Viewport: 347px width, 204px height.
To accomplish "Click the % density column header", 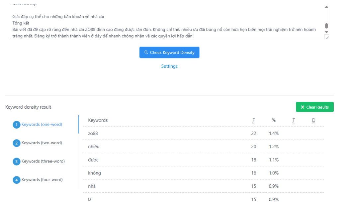I will coord(274,120).
